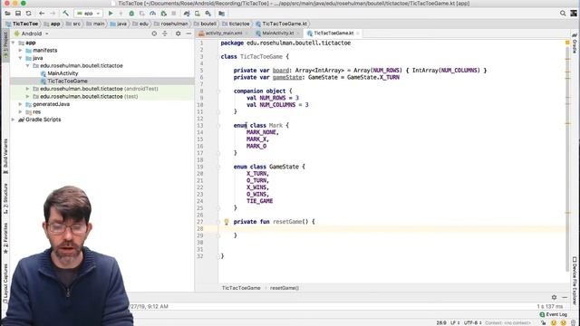Screen dimensions: 580x326
Task: Click the TicTacToeGame.kt breadcrumb
Action: (282, 24)
